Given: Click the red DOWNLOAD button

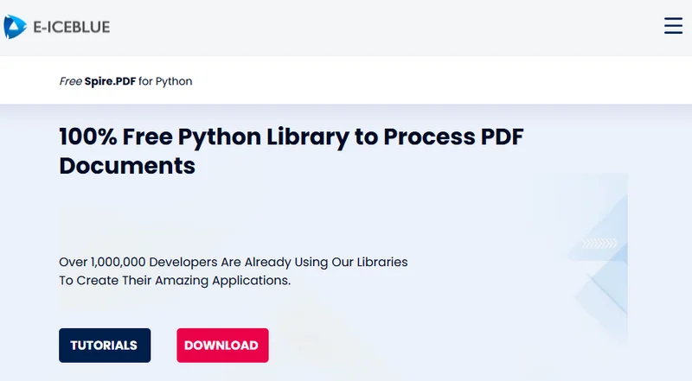Looking at the screenshot, I should pos(222,346).
